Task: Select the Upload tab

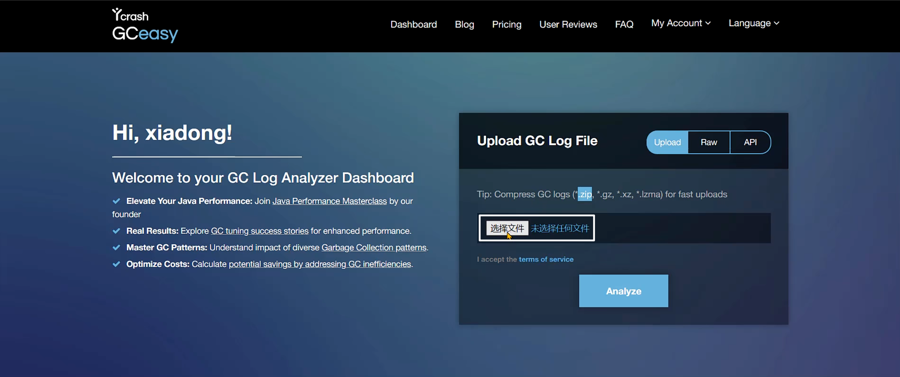Action: [667, 142]
